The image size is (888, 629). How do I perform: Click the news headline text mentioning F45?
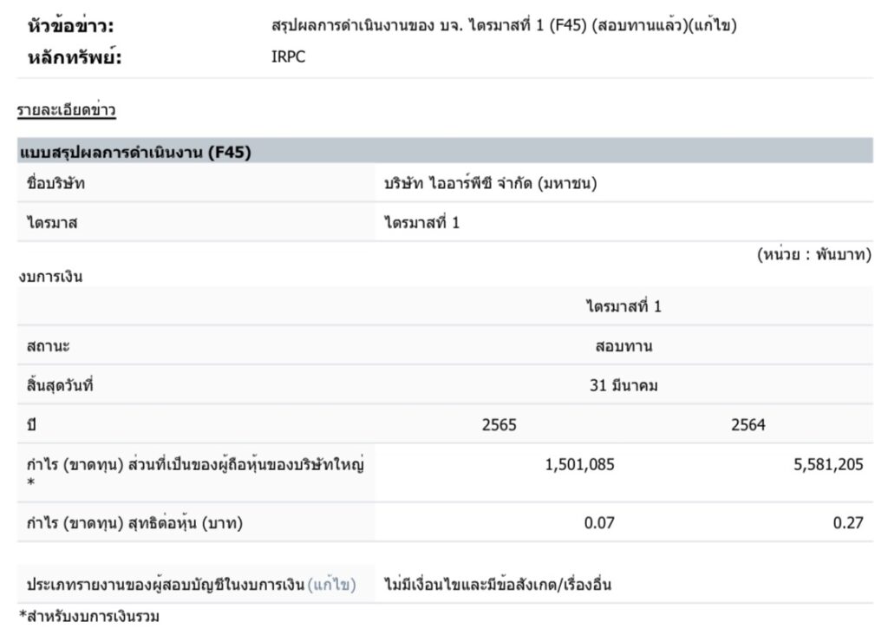coord(503,25)
